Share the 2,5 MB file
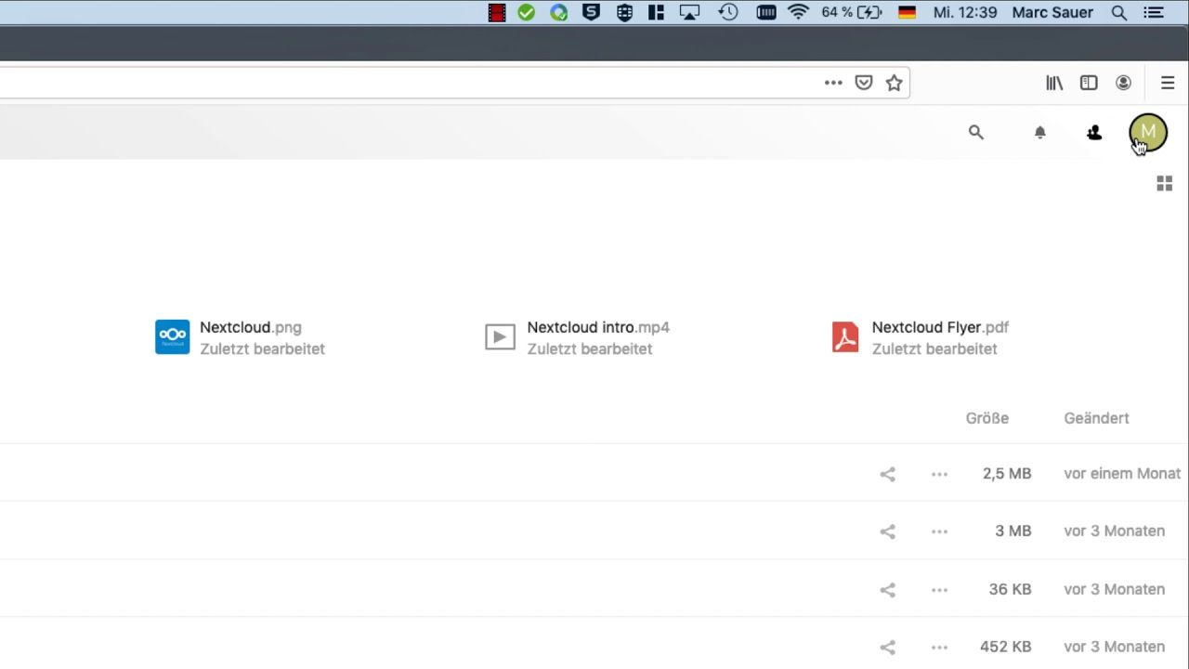The image size is (1189, 669). [x=887, y=474]
